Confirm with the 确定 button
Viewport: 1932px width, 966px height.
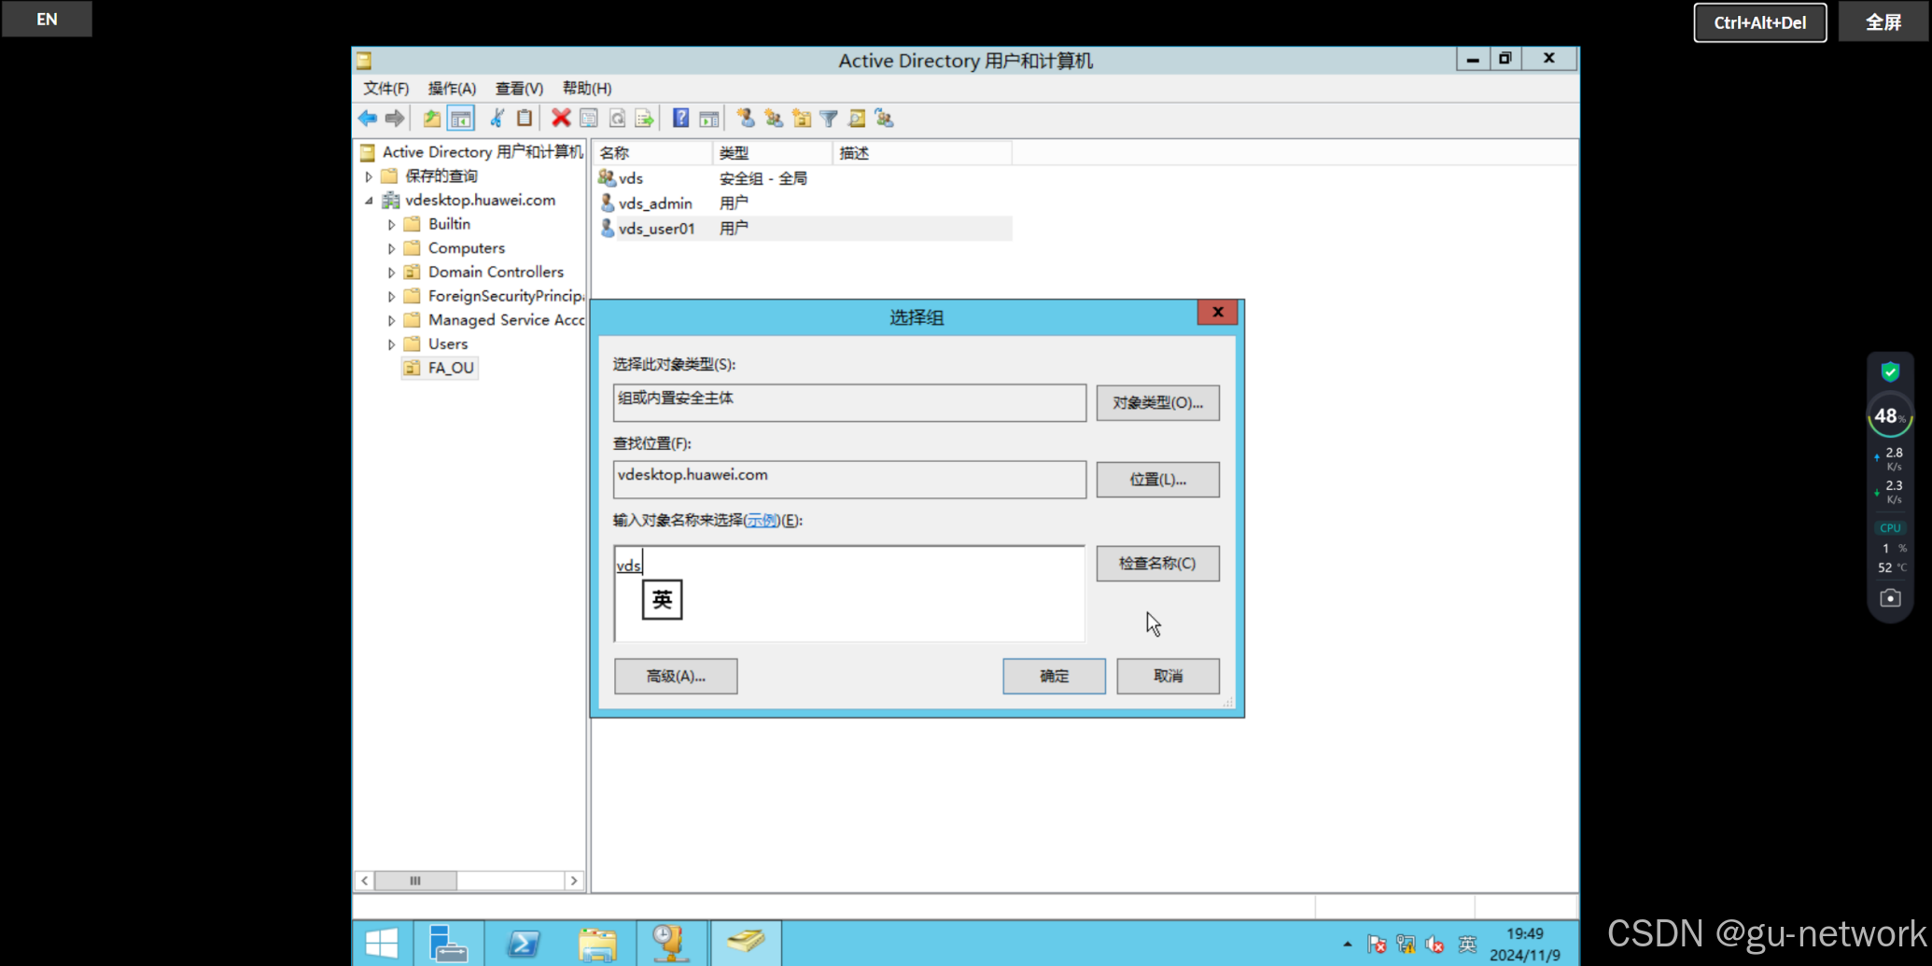click(1054, 676)
